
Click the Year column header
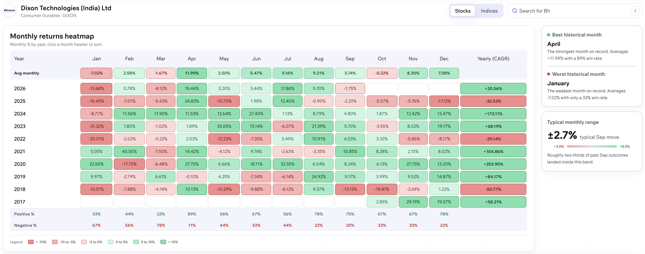point(19,59)
